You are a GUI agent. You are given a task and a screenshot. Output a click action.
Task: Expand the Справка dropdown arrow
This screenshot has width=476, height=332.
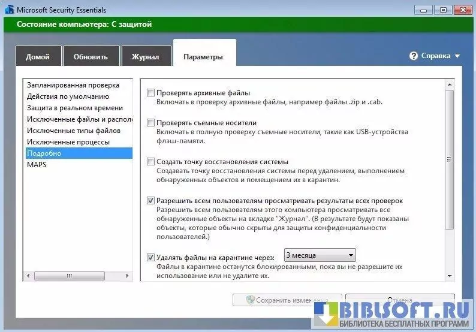pos(457,56)
